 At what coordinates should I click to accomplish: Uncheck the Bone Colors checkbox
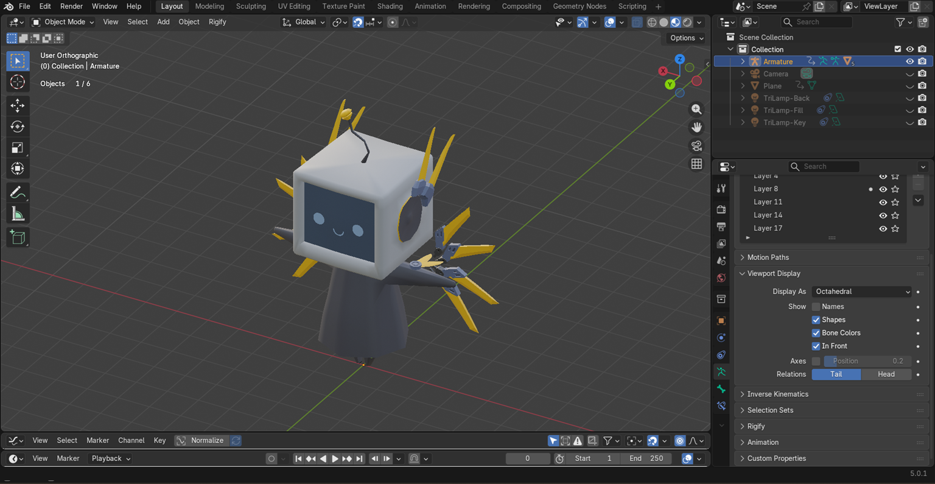click(x=816, y=333)
